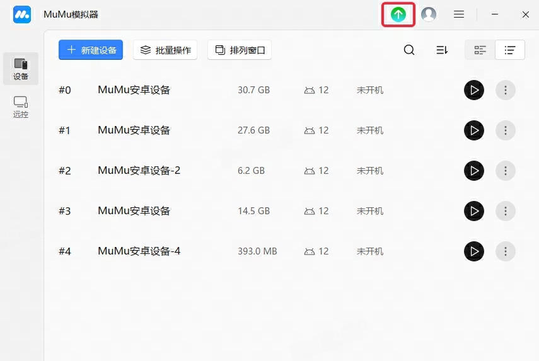Select the MuMu安卓设备-4 row name
The height and width of the screenshot is (361, 539).
(x=139, y=251)
